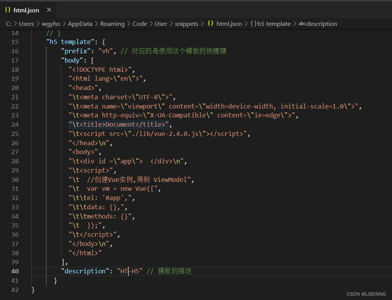Open the AppData breadcrumb folder

coord(80,24)
